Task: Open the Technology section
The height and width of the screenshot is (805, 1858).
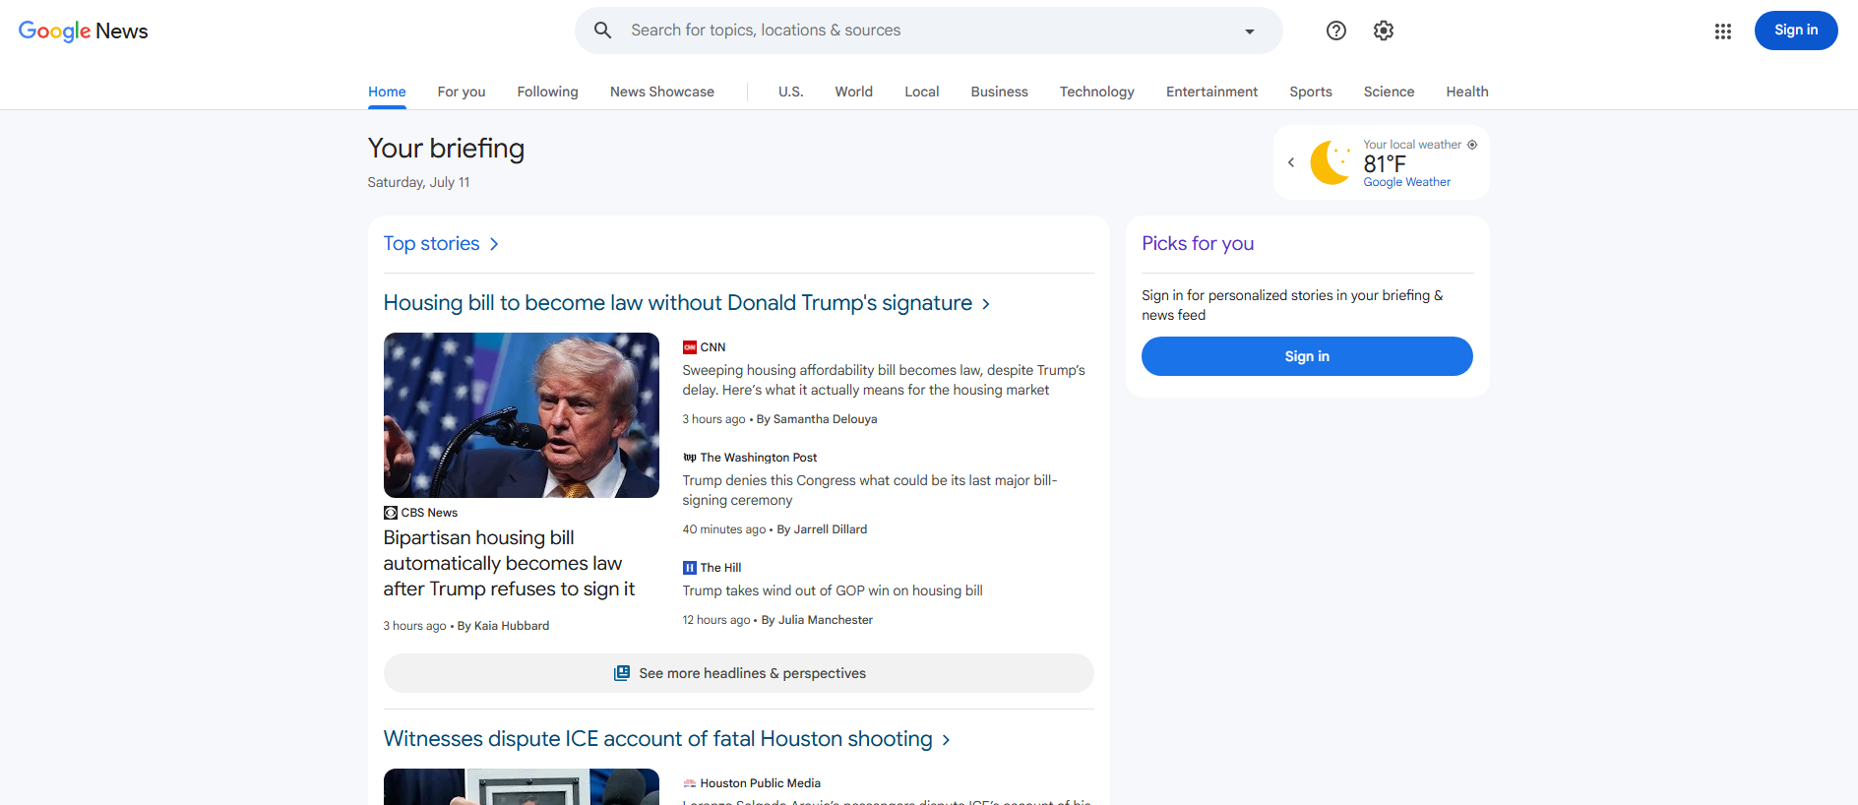Action: click(1097, 92)
